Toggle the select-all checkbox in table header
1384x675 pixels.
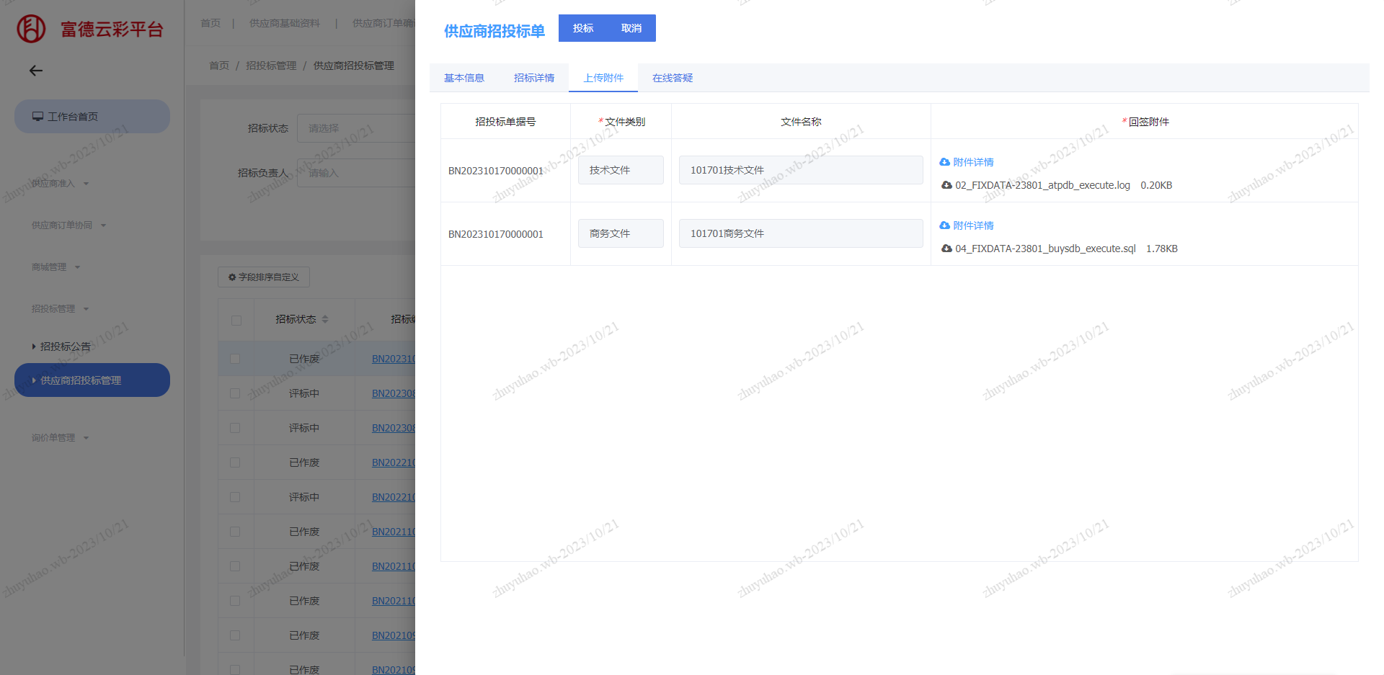pos(236,321)
